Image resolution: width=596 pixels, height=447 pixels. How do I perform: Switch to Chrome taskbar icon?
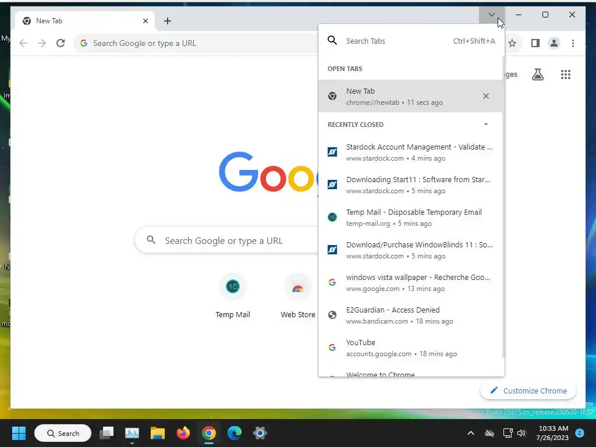point(209,433)
